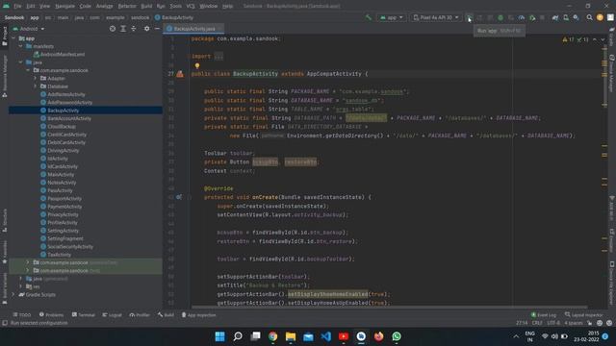Open the Resource Manager sidebar button

(x=5, y=76)
